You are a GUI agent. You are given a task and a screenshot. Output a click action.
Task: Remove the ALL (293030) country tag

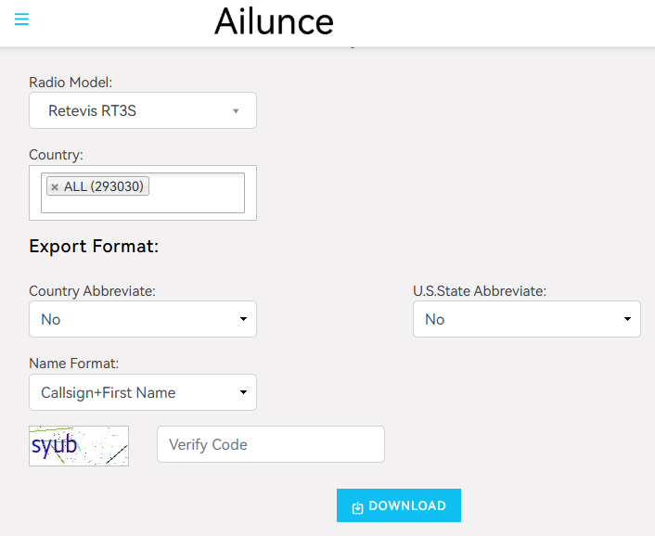click(55, 187)
